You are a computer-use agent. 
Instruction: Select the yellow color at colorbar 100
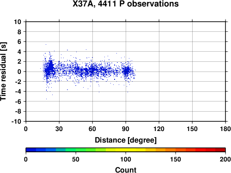tap(126, 150)
